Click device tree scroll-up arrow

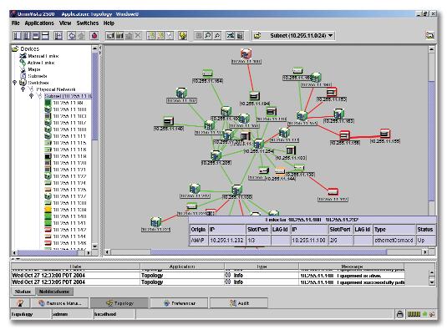(95, 48)
